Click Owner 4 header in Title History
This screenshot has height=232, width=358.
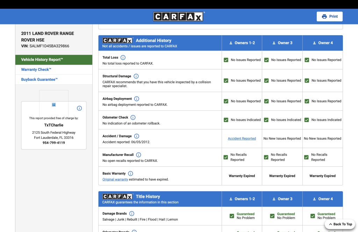click(x=323, y=199)
